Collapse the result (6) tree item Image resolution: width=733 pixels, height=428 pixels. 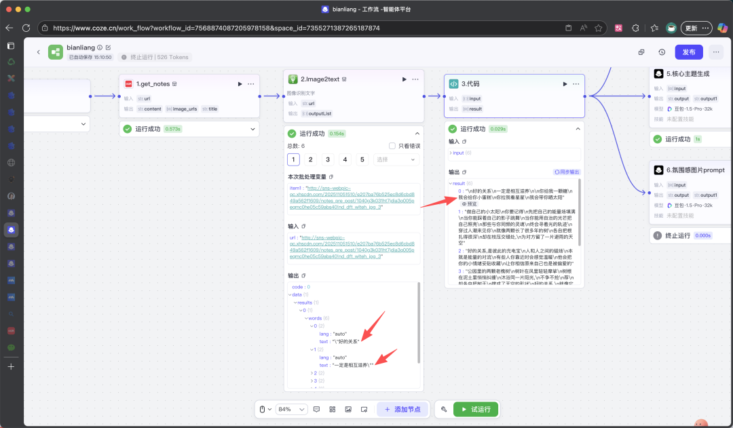(451, 184)
